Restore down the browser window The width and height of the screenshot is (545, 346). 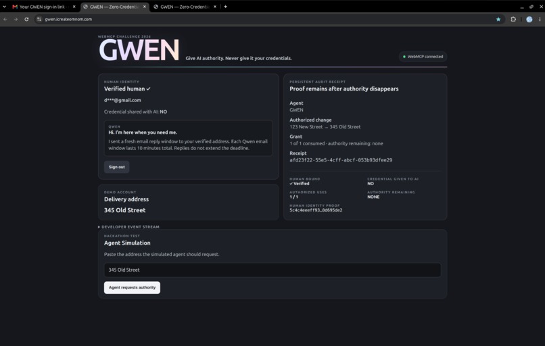[x=531, y=7]
